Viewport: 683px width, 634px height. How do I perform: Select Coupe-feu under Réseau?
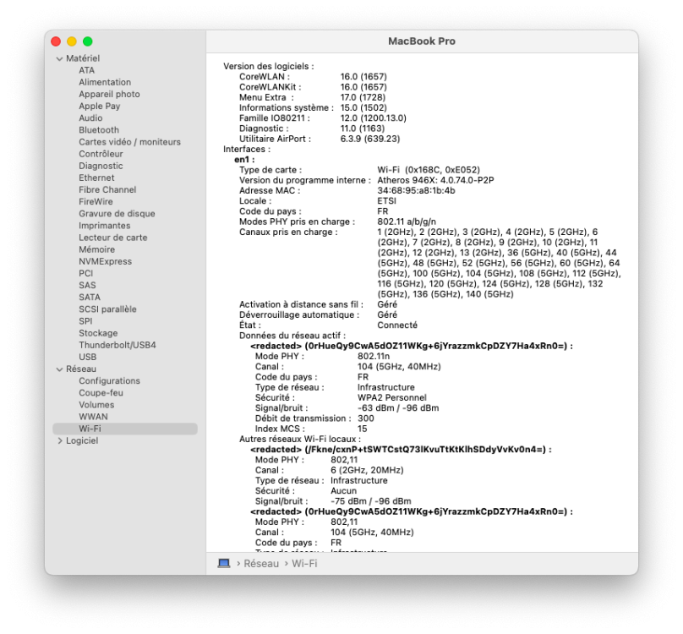point(101,393)
